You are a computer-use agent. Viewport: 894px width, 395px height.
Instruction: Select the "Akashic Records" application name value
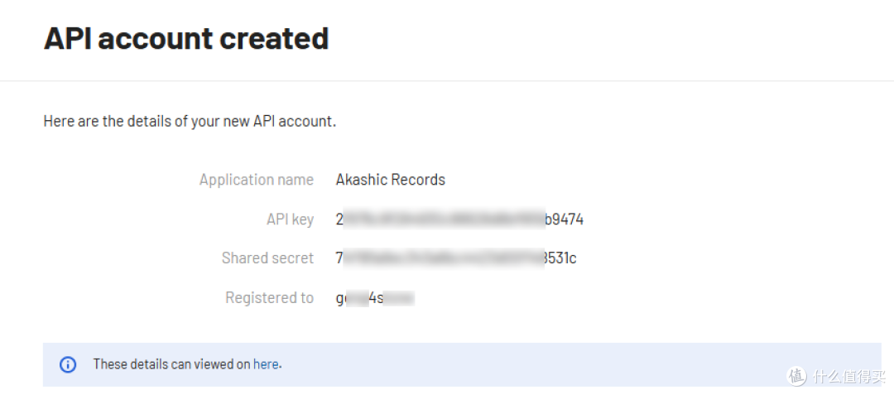pyautogui.click(x=391, y=180)
